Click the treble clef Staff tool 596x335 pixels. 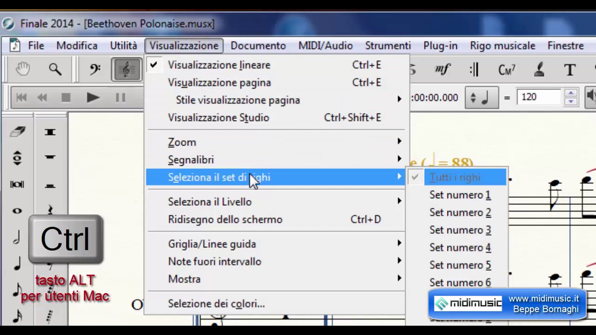click(126, 70)
